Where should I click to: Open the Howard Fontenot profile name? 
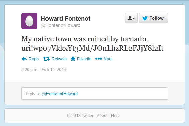pos(66,19)
